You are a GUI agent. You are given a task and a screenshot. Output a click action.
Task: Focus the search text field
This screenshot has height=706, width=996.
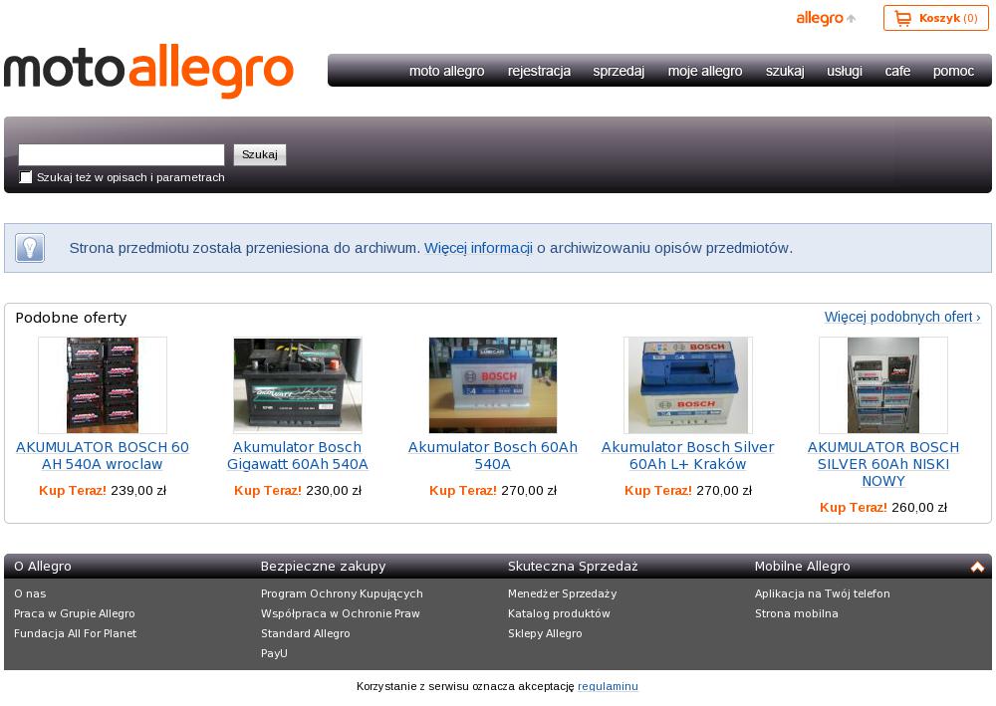point(122,155)
